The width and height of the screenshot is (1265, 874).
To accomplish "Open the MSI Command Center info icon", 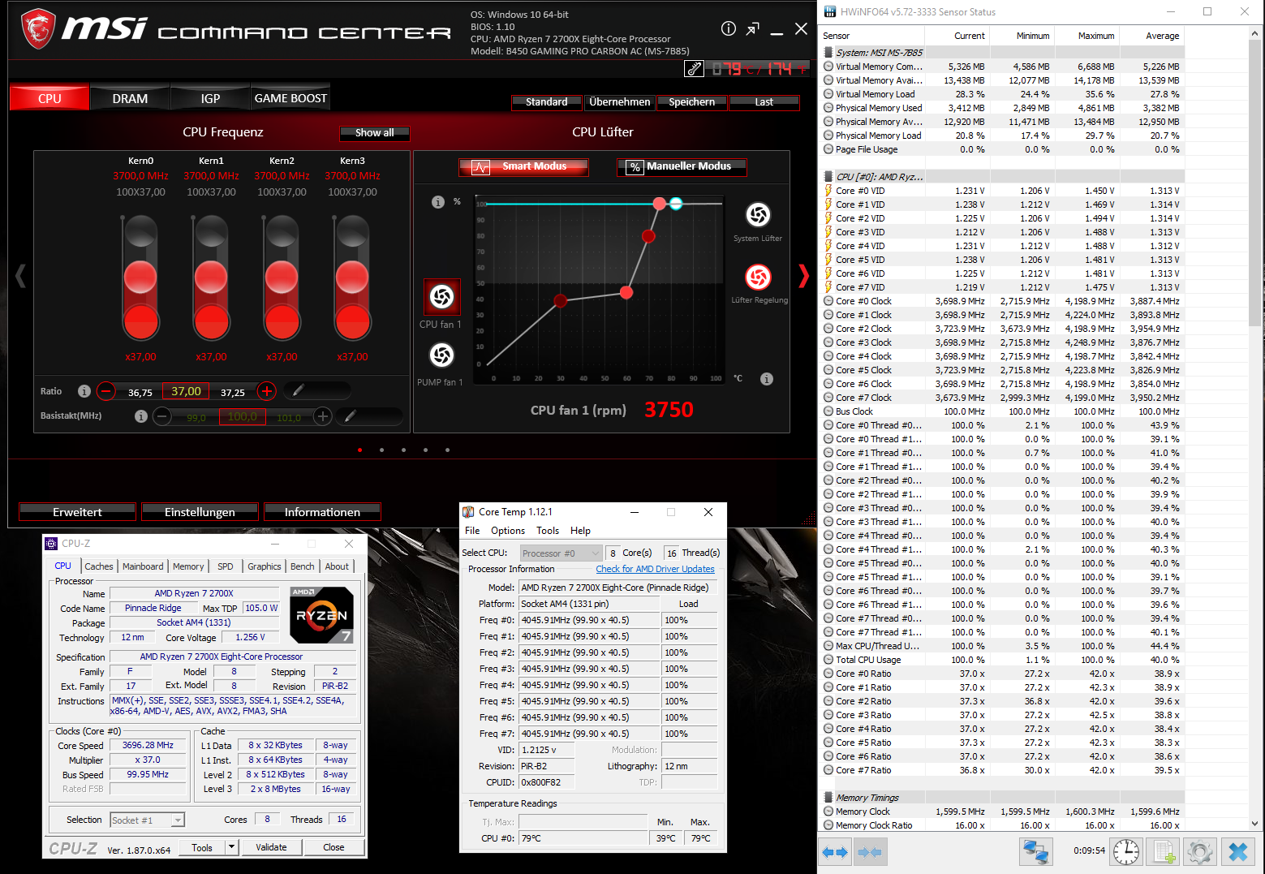I will [x=729, y=28].
